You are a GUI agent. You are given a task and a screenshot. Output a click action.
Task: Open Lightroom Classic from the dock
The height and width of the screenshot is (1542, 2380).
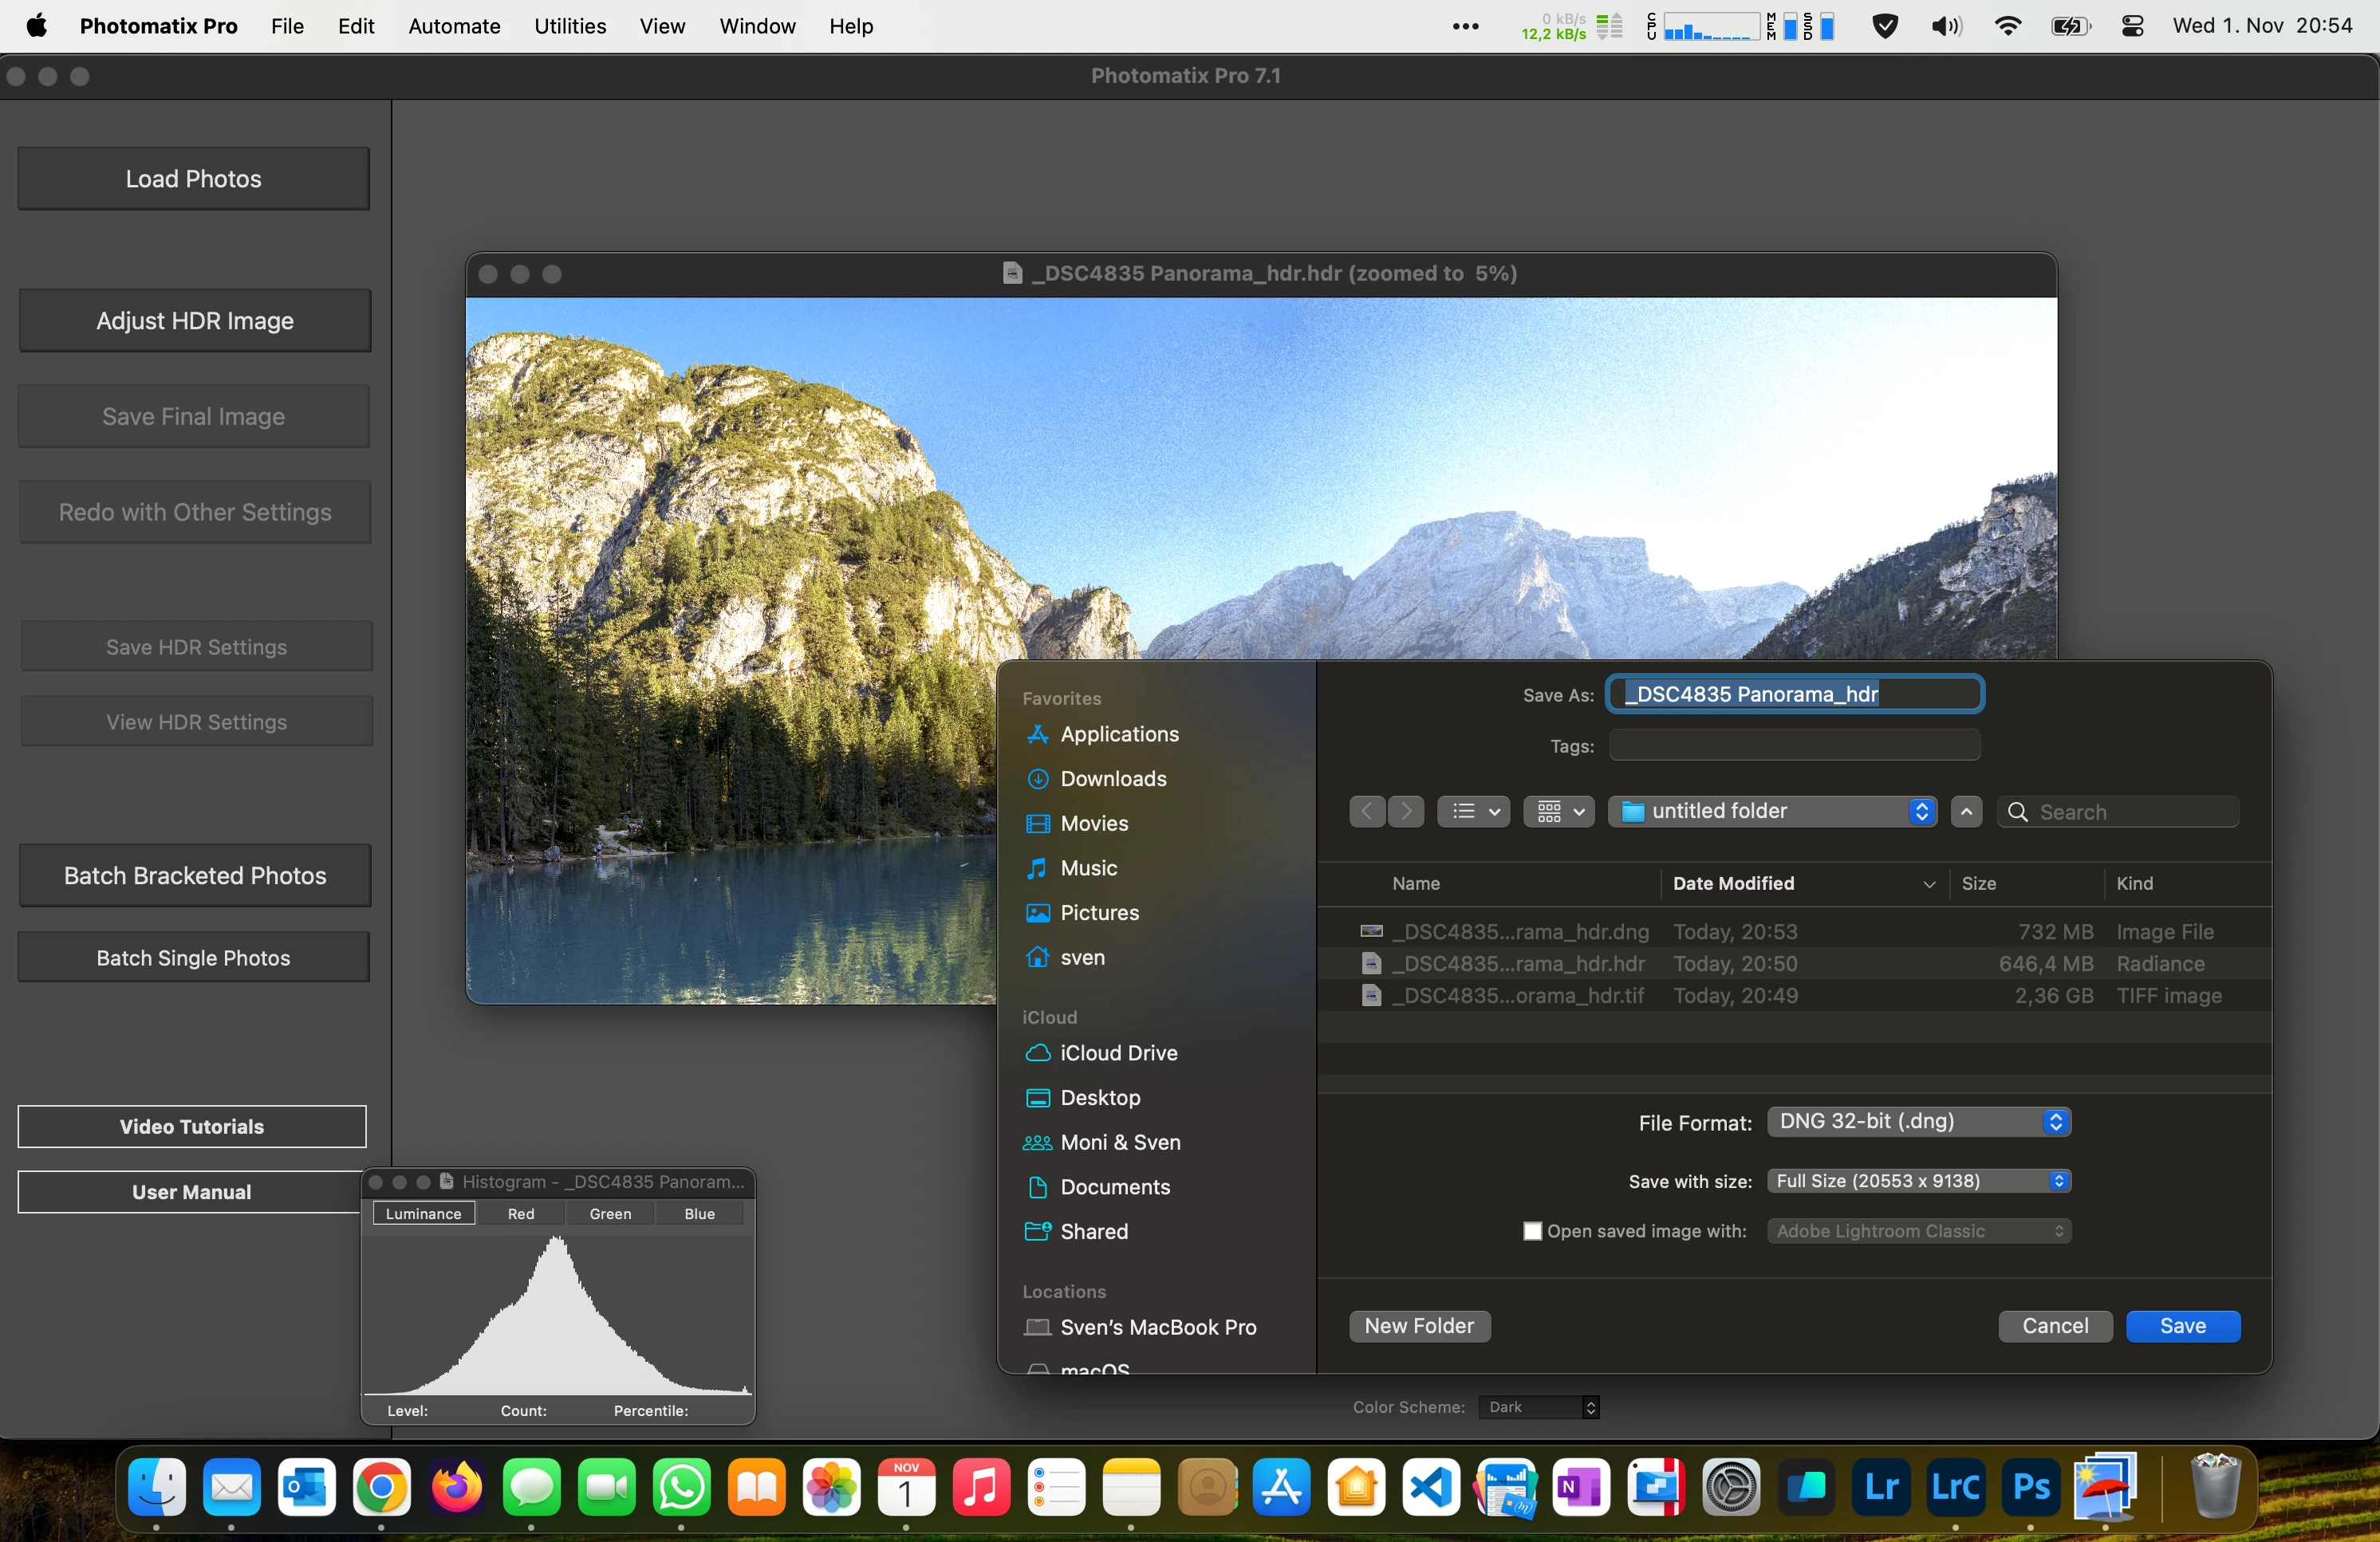click(1955, 1487)
